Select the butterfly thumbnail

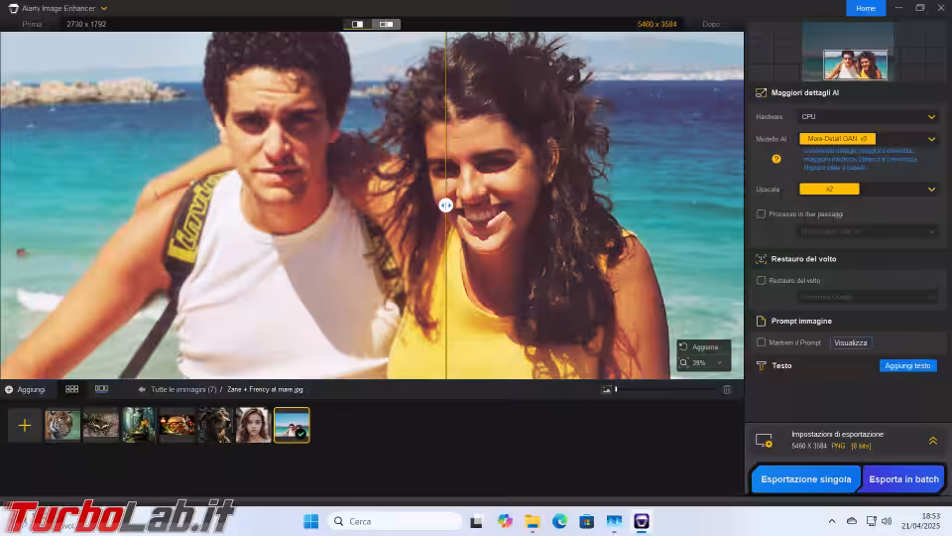click(x=101, y=425)
